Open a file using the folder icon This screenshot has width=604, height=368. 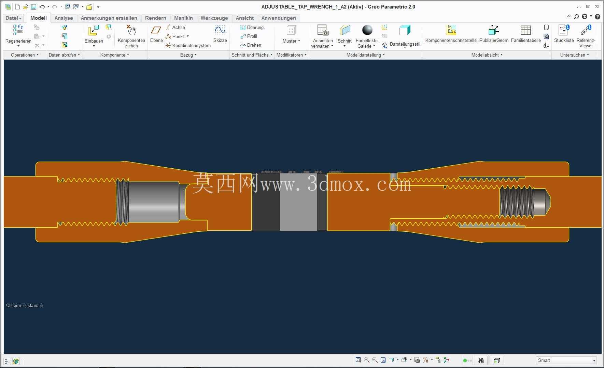pyautogui.click(x=25, y=7)
